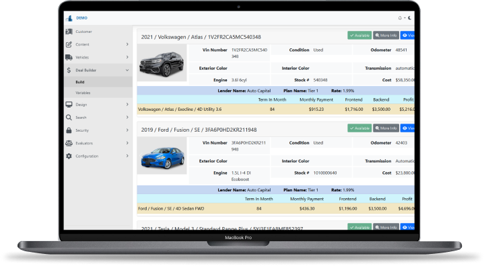Open the blue Ford Fusion thumbnail
The image size is (484, 266).
pos(162,156)
